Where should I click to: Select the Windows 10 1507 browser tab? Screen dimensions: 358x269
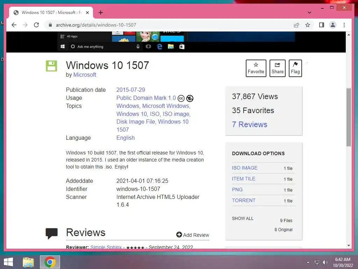[51, 13]
